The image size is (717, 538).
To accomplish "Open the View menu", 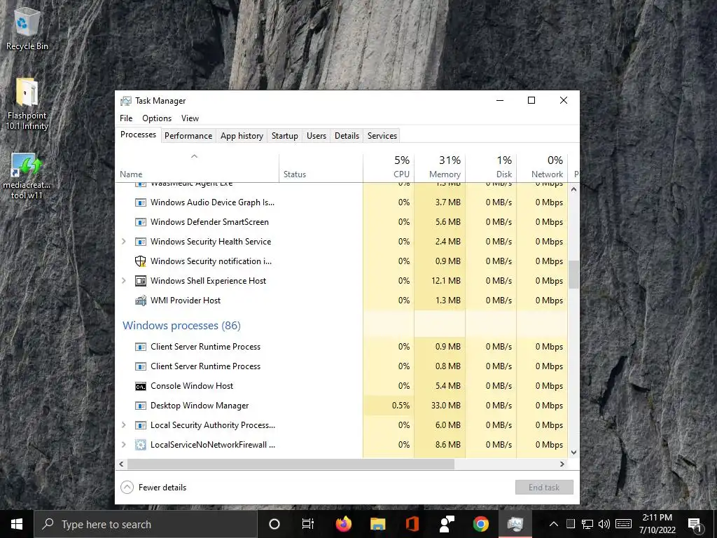I will [190, 118].
